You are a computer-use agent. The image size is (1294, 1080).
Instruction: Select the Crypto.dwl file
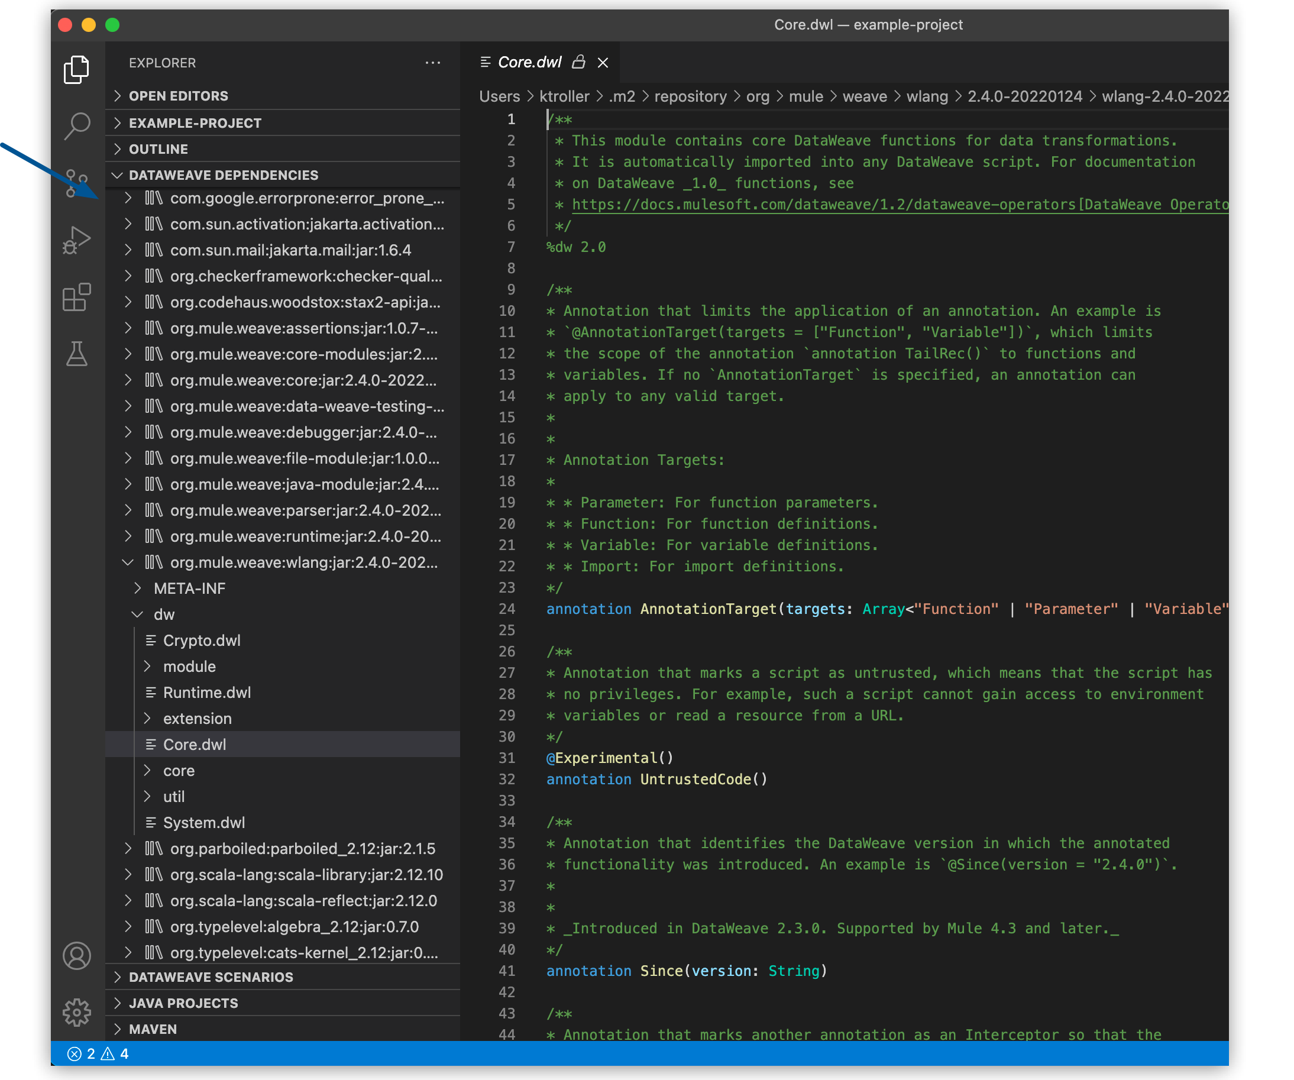(202, 640)
